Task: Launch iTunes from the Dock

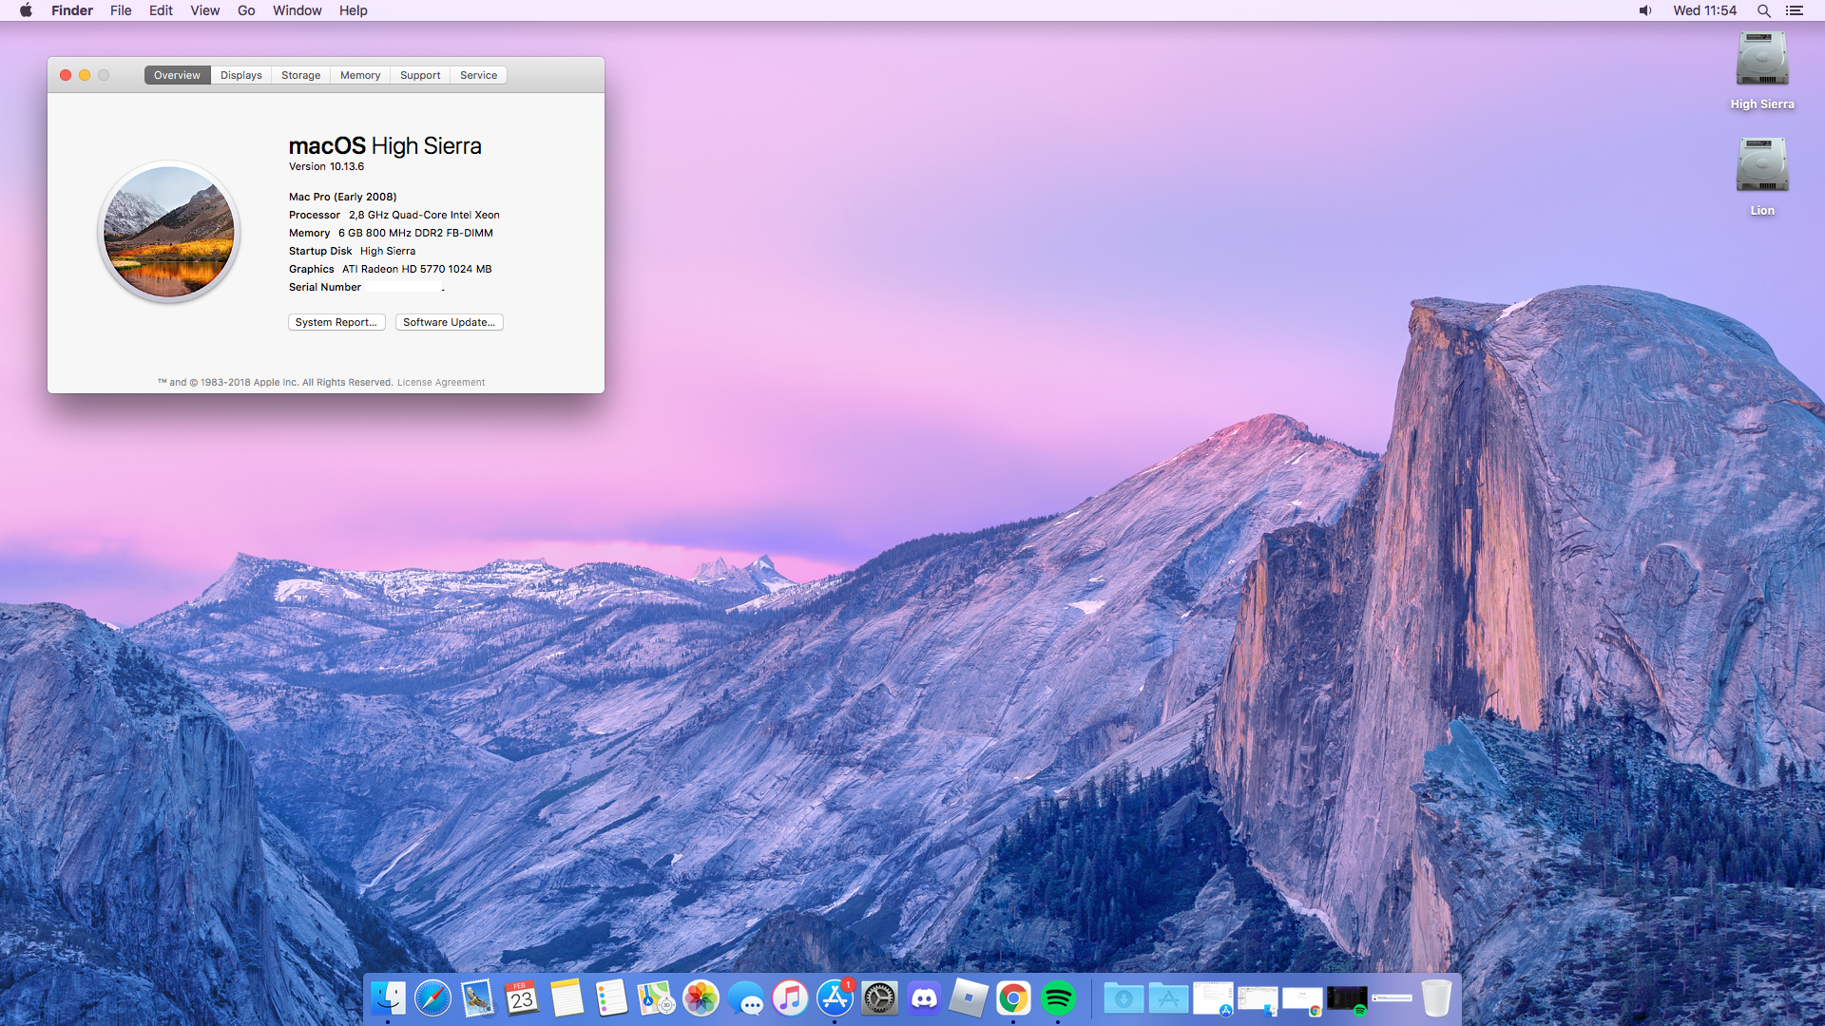Action: (x=790, y=998)
